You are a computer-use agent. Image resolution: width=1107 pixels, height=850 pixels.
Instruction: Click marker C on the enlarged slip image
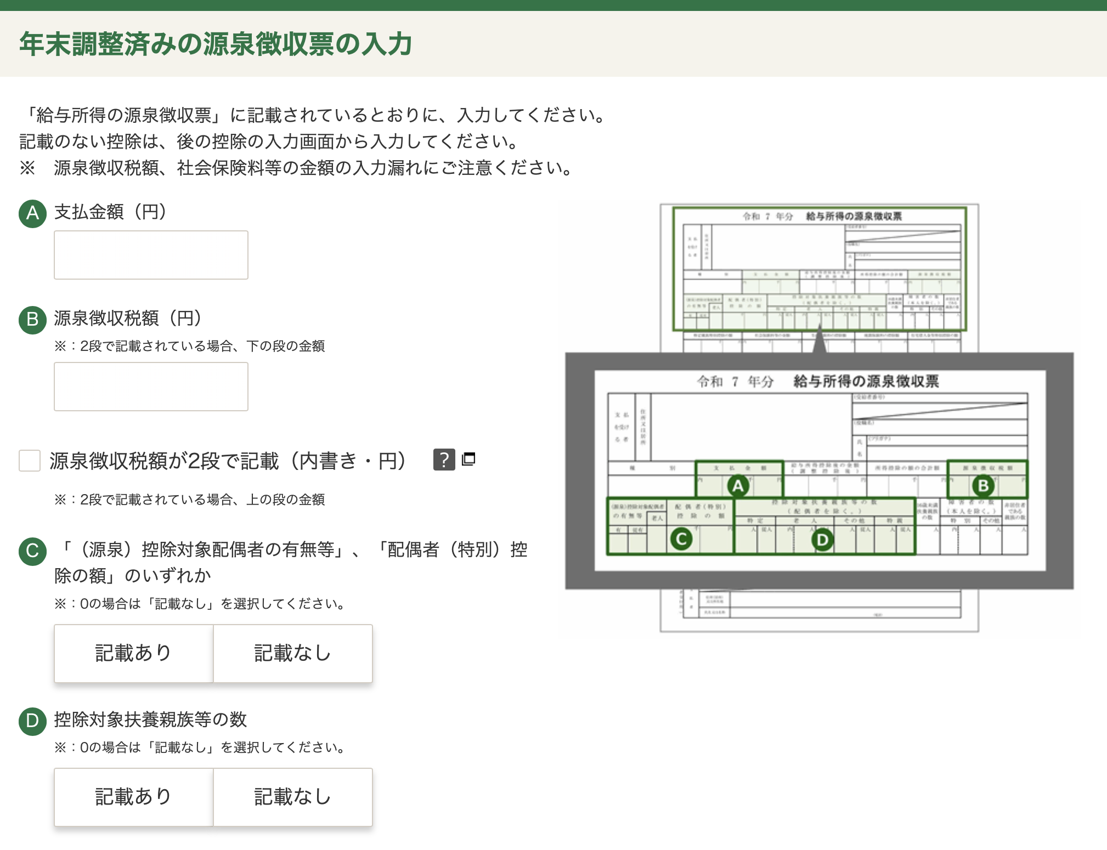click(x=681, y=539)
